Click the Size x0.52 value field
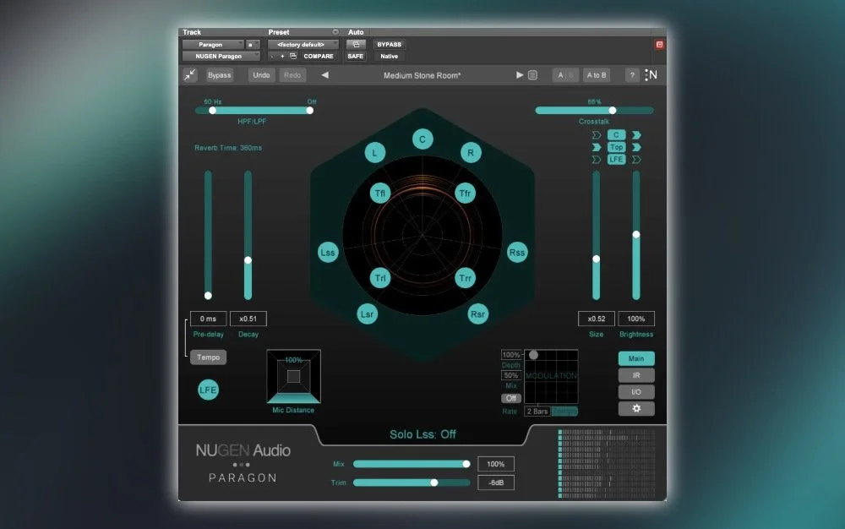 pyautogui.click(x=596, y=319)
